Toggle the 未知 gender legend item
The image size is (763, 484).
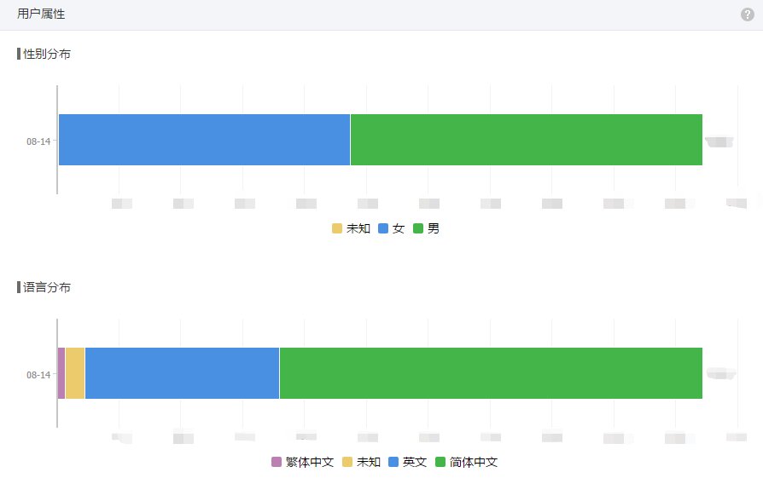(358, 228)
